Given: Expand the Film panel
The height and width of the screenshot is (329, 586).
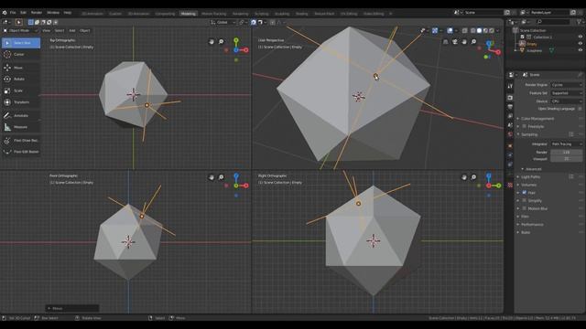Looking at the screenshot, I should point(525,217).
